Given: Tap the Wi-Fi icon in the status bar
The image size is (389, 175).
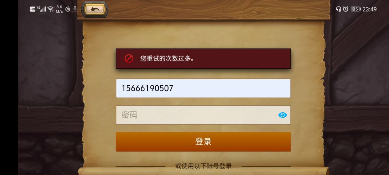Looking at the screenshot, I should 51,9.
